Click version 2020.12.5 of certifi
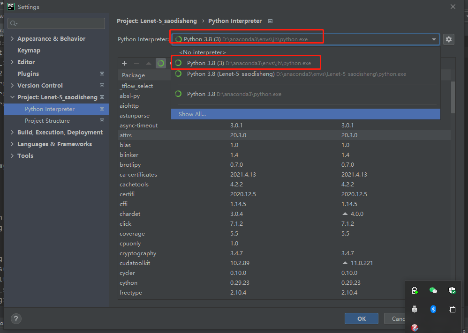This screenshot has width=468, height=333. coord(243,194)
